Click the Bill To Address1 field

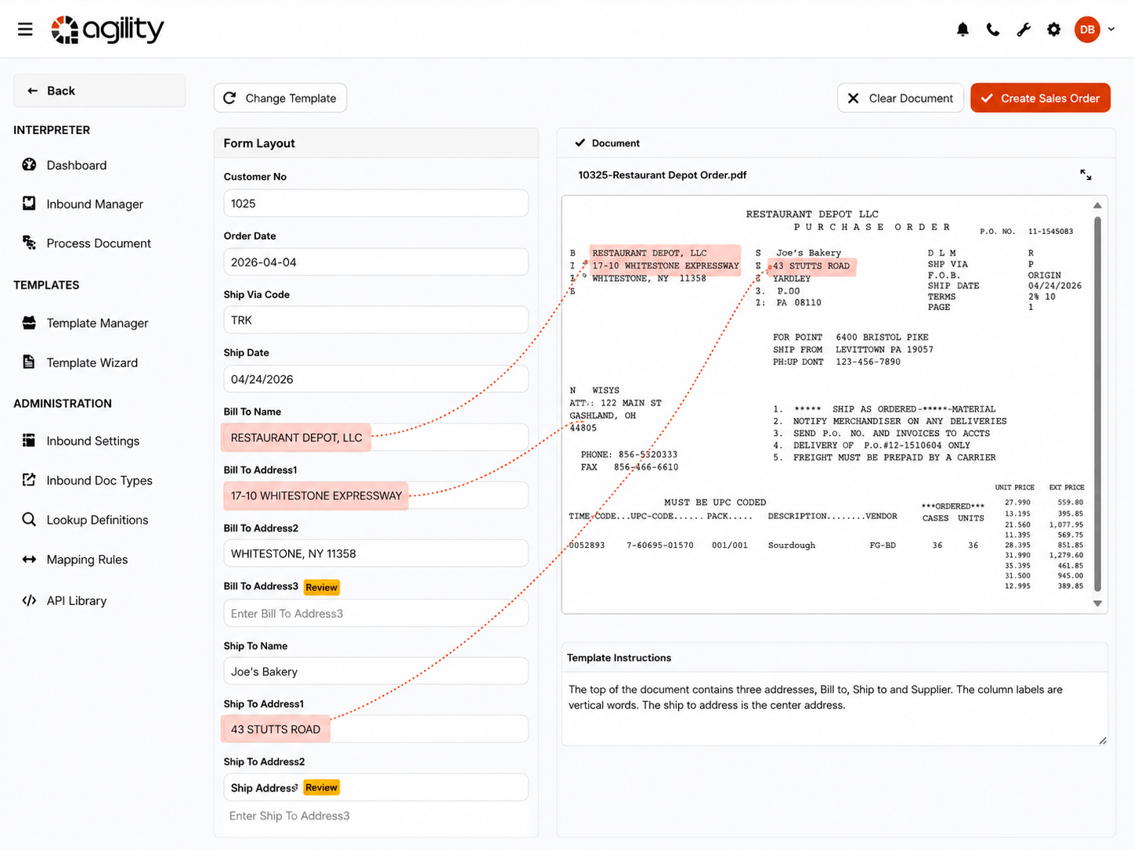click(x=376, y=495)
